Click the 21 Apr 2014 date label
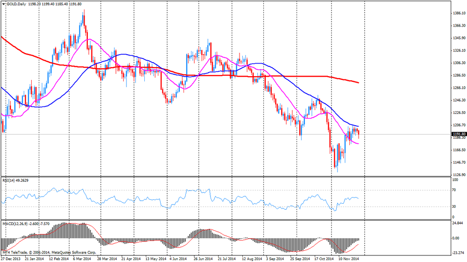The height and width of the screenshot is (262, 467). [x=131, y=259]
